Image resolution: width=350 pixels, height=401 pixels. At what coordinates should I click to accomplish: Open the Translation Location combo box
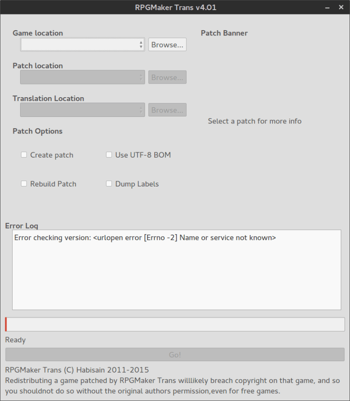(x=82, y=110)
